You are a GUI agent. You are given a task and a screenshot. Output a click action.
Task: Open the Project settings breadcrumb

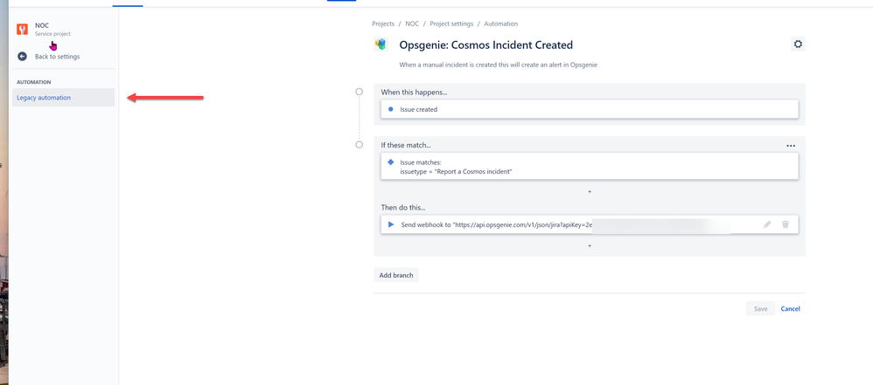451,24
